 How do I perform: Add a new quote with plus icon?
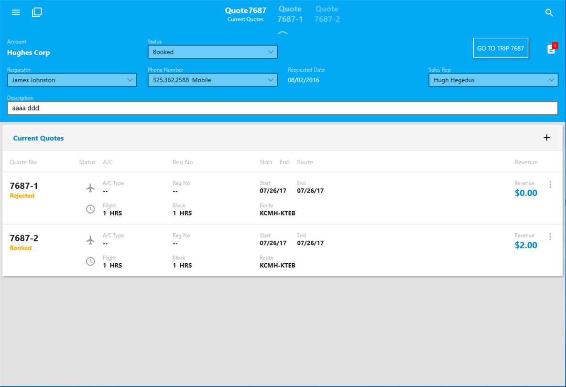(546, 138)
